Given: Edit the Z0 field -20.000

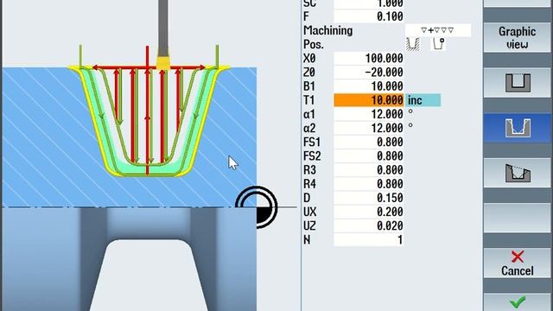Looking at the screenshot, I should click(x=369, y=73).
